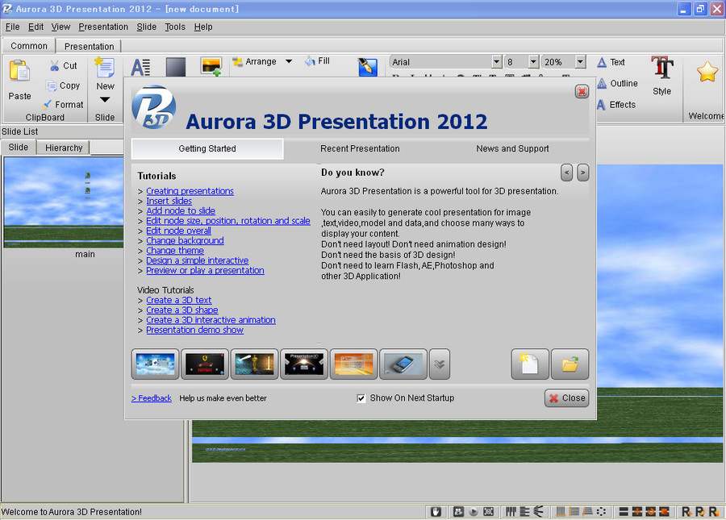Open the Help menu
This screenshot has width=726, height=520.
coord(203,27)
